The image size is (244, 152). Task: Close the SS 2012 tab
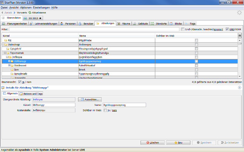(40, 18)
